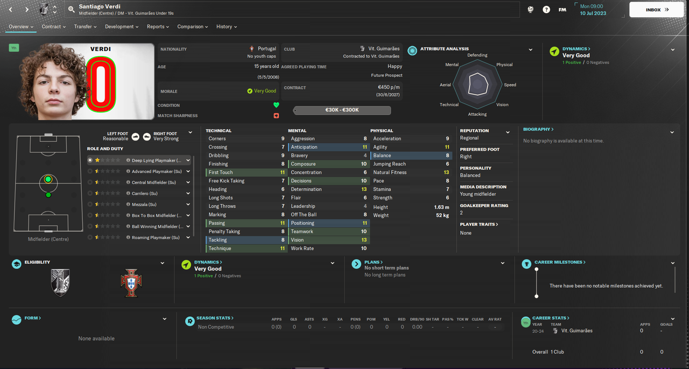689x369 pixels.
Task: Select the Deep Lying Playmaker role radio
Action: [x=90, y=160]
